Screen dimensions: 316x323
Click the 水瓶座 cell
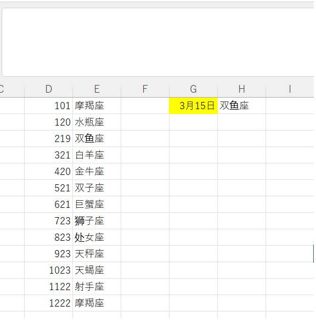[97, 122]
